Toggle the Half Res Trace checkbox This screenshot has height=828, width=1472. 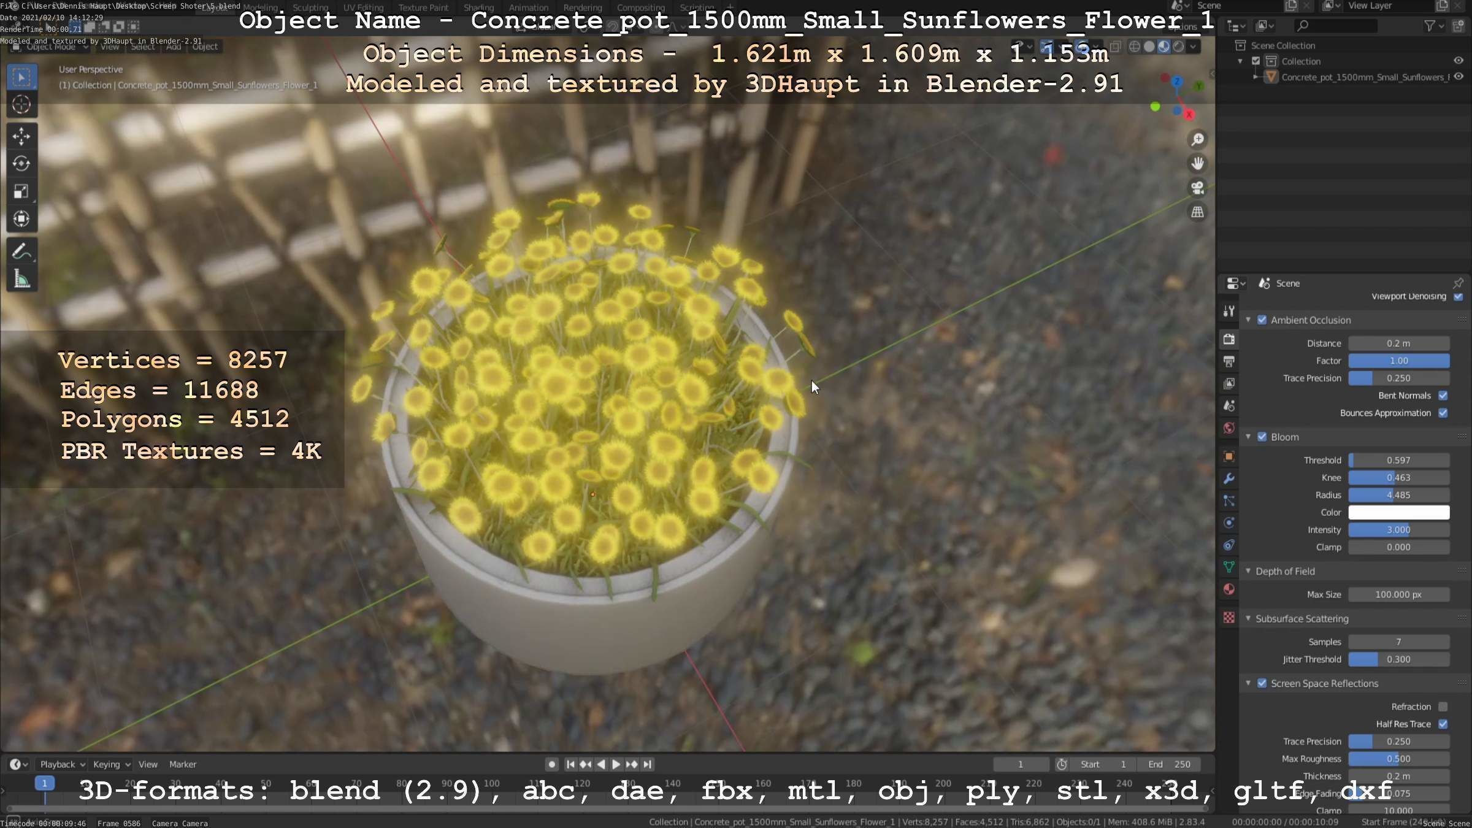(1443, 724)
